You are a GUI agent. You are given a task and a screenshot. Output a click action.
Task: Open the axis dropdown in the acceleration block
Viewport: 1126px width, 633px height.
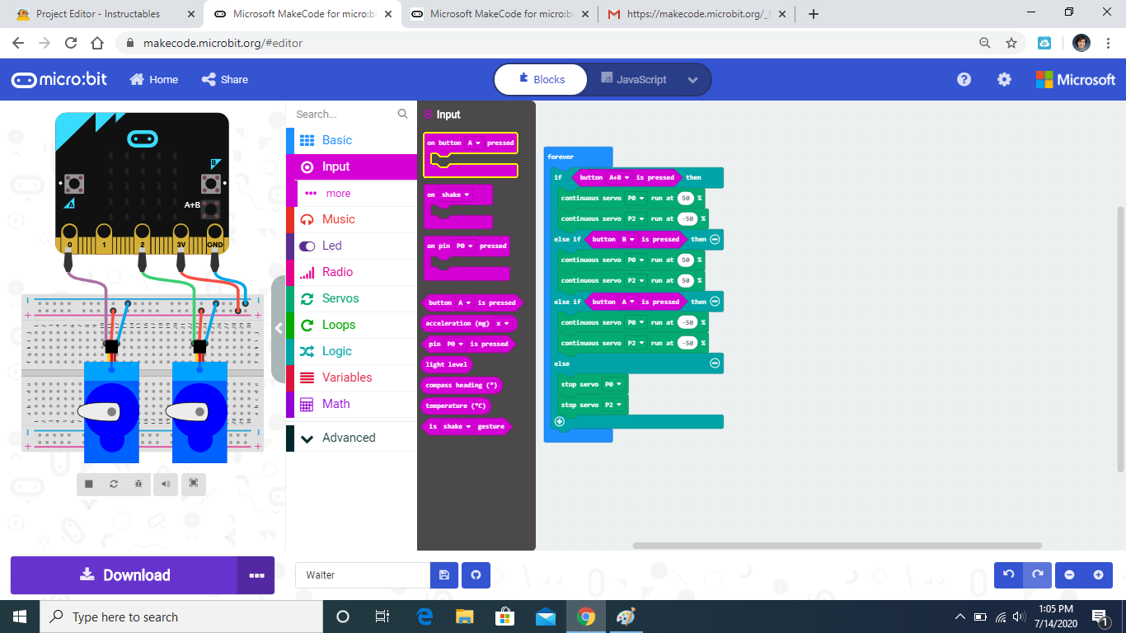click(502, 323)
